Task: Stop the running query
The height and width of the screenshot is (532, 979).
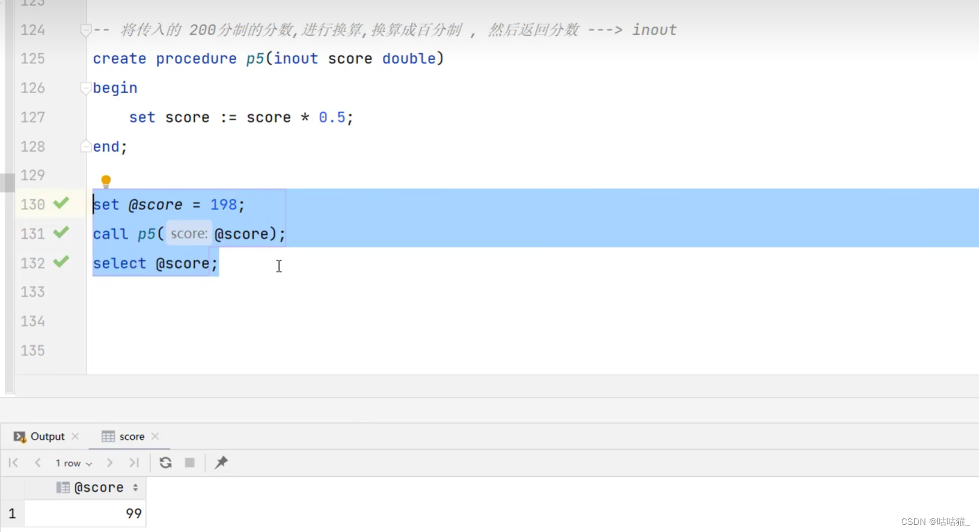Action: (x=190, y=463)
